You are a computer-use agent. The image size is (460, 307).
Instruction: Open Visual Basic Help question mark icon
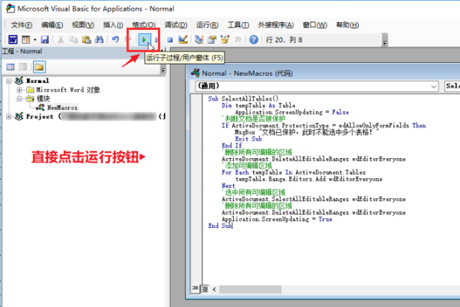pyautogui.click(x=254, y=40)
